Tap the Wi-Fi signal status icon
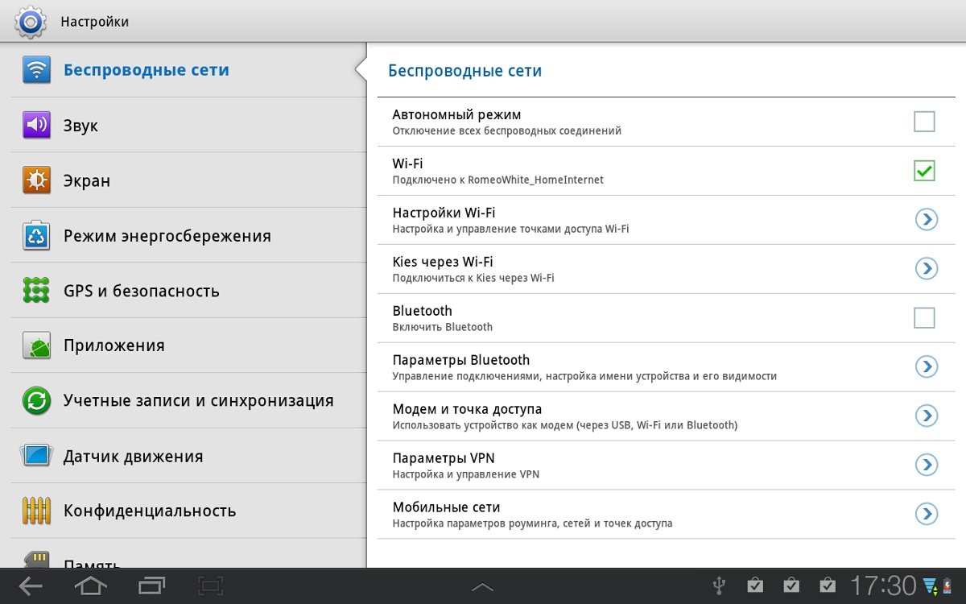 (931, 585)
